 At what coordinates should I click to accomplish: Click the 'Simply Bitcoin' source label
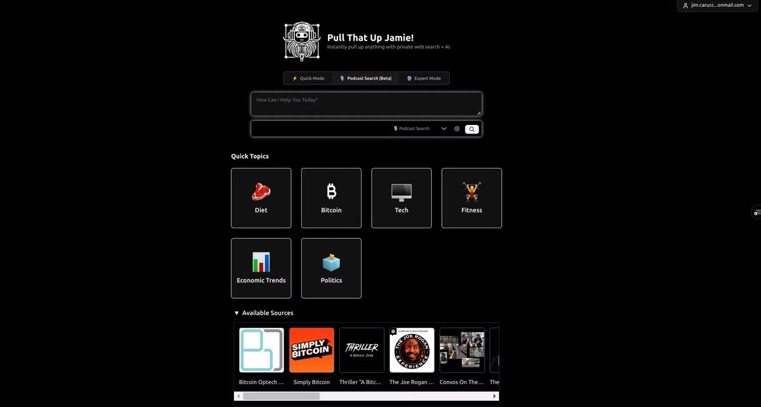point(311,382)
